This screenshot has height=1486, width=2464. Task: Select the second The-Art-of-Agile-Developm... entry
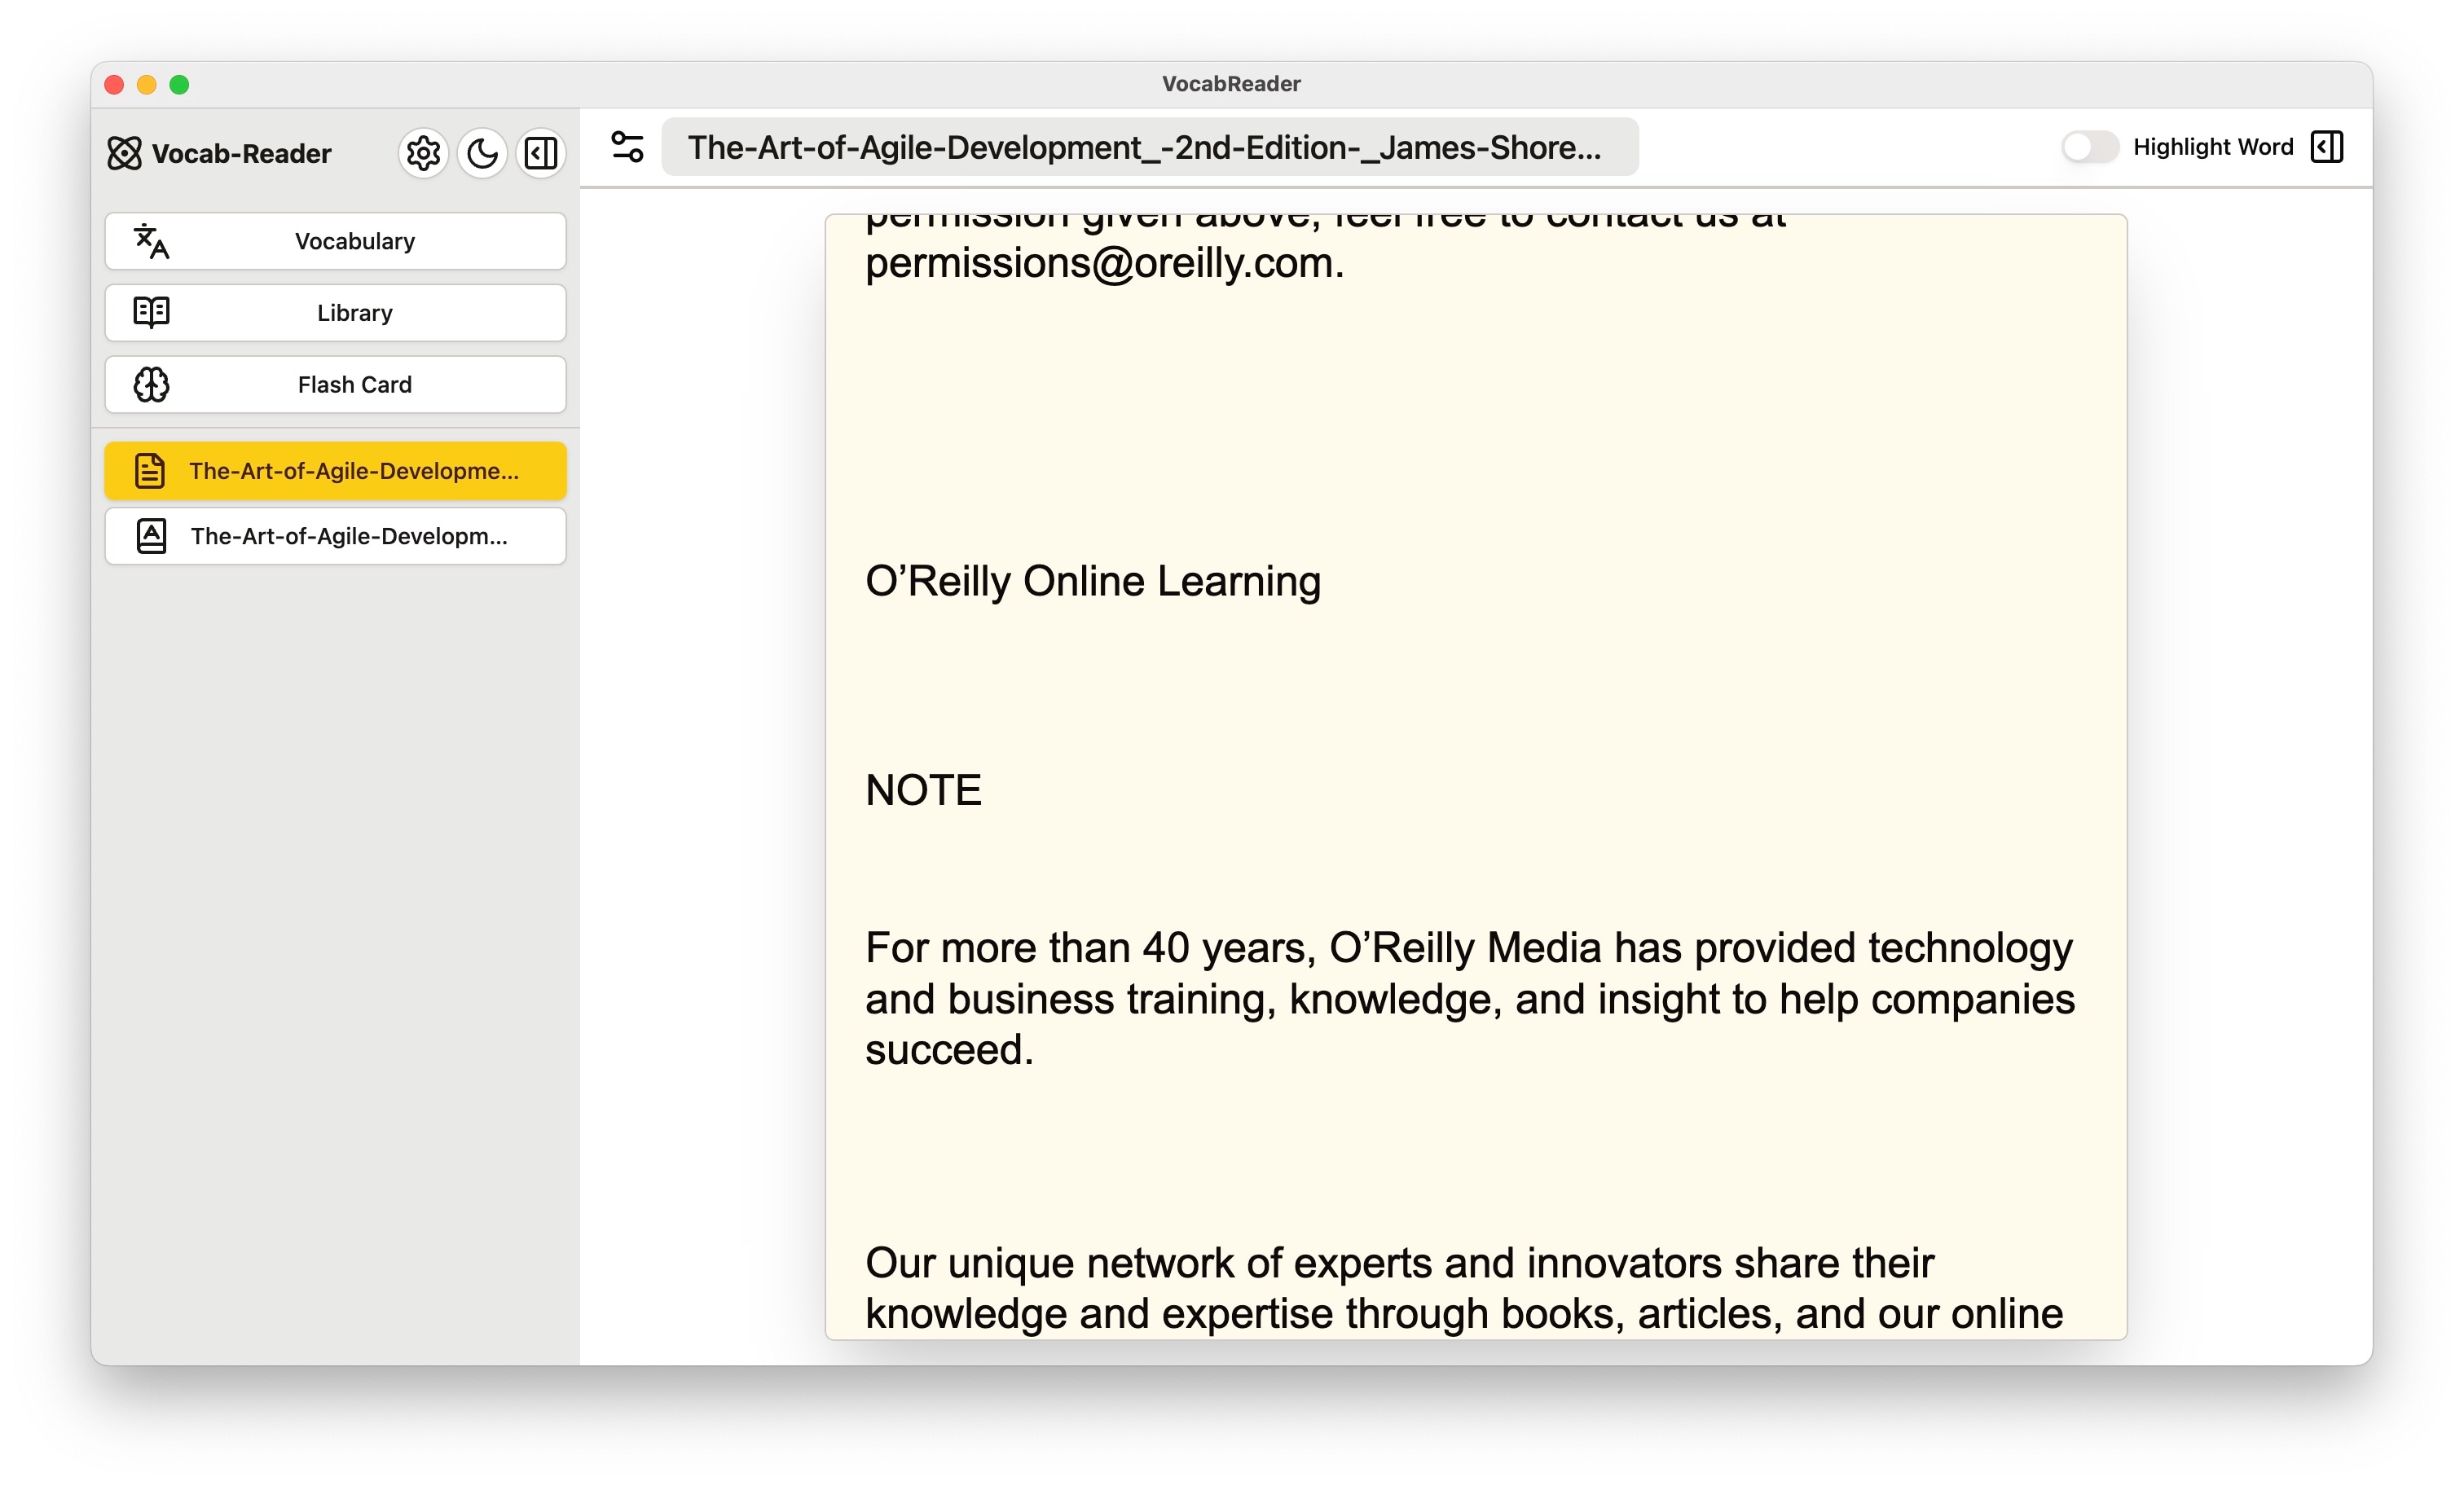335,536
